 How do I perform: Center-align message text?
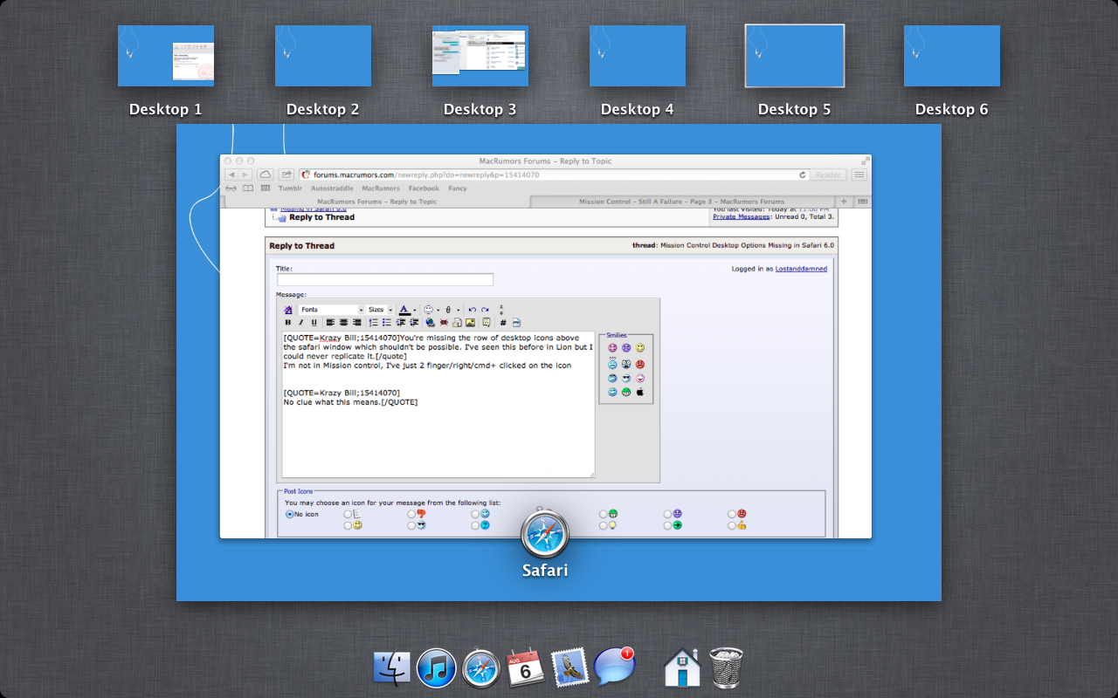[x=343, y=322]
